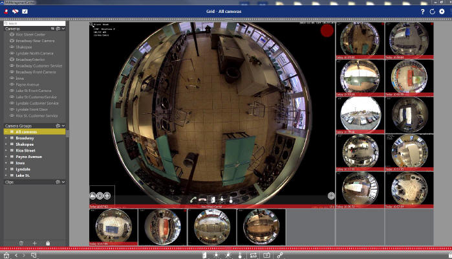Click the trash delete icon in sidebar
The width and height of the screenshot is (452, 259).
click(x=21, y=243)
